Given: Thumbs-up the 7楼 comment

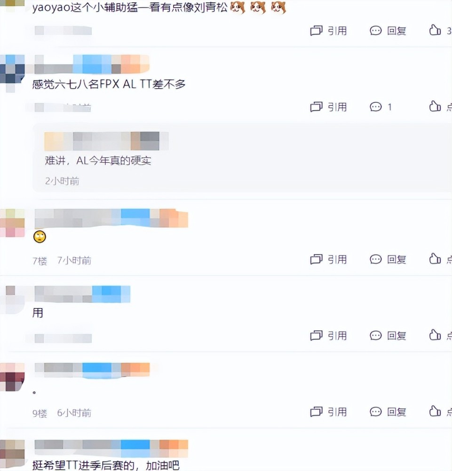Looking at the screenshot, I should pyautogui.click(x=440, y=259).
